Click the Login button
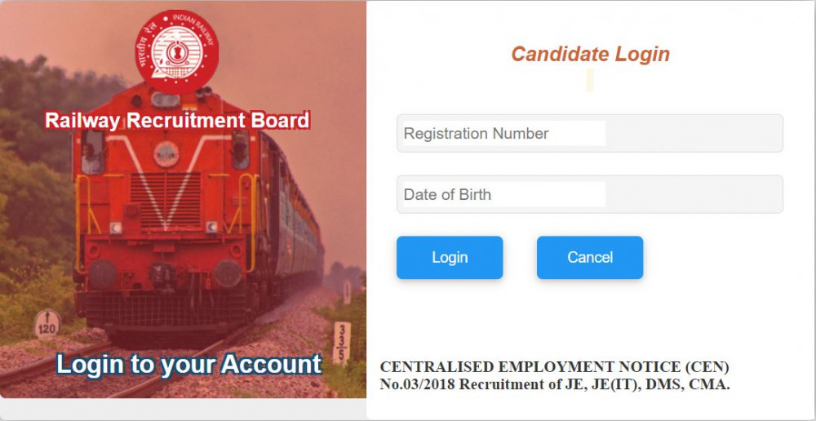 point(450,258)
